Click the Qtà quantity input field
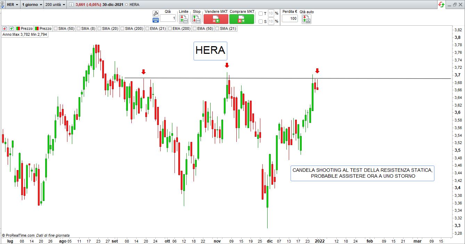Image resolution: width=465 pixels, height=244 pixels. coord(168,18)
